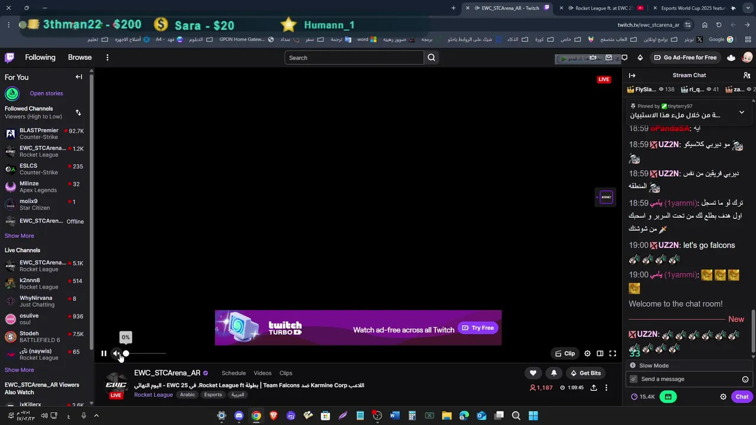The width and height of the screenshot is (756, 425).
Task: Open chat settings gear
Action: tap(723, 397)
